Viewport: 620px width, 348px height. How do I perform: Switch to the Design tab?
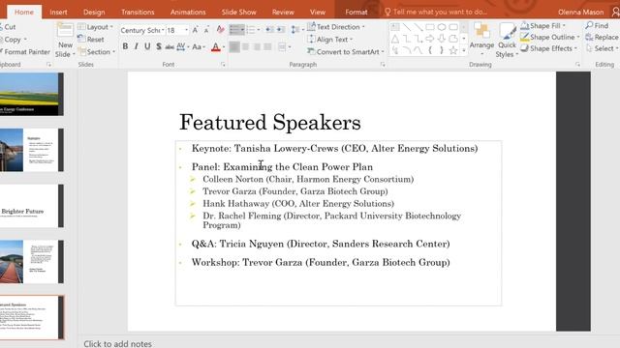[94, 13]
